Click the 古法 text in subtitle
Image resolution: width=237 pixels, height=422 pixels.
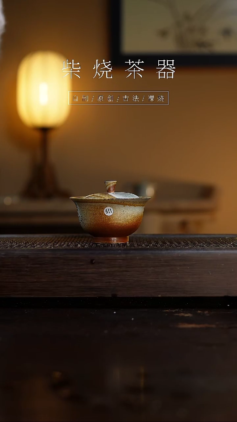131,98
